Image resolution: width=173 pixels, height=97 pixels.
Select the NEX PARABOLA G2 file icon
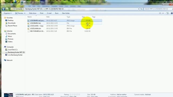[x=29, y=31]
